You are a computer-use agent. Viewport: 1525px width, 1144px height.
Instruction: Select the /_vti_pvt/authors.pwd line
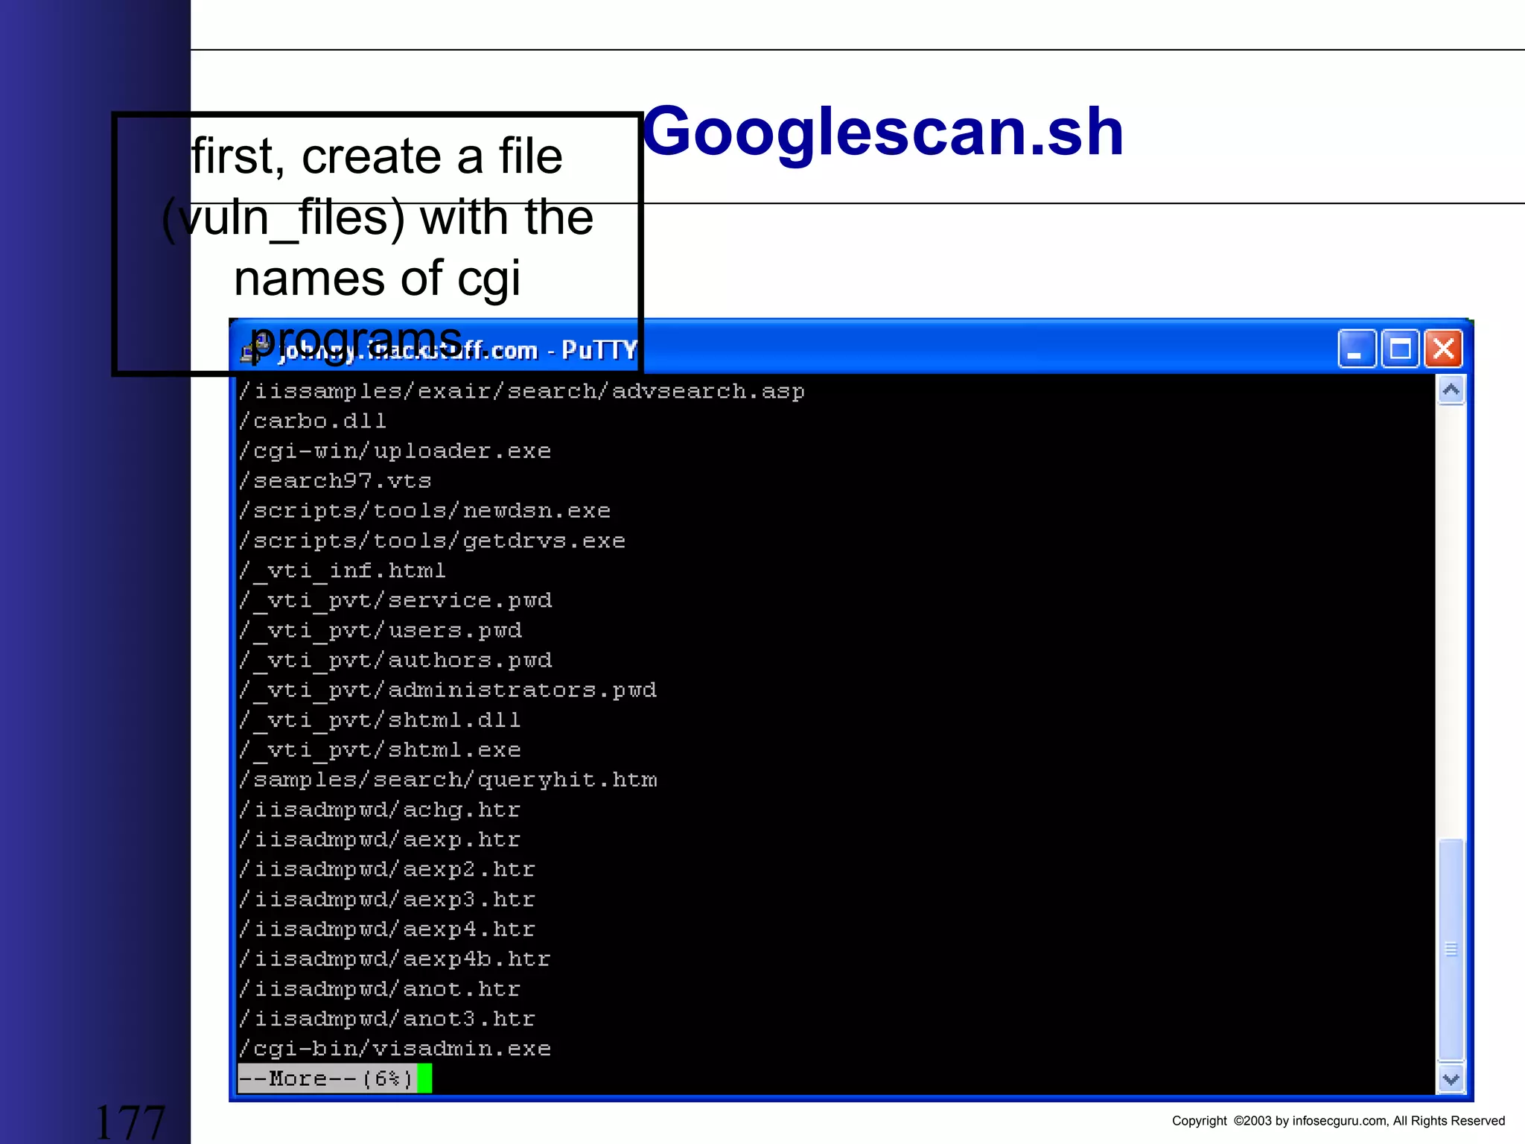click(395, 661)
